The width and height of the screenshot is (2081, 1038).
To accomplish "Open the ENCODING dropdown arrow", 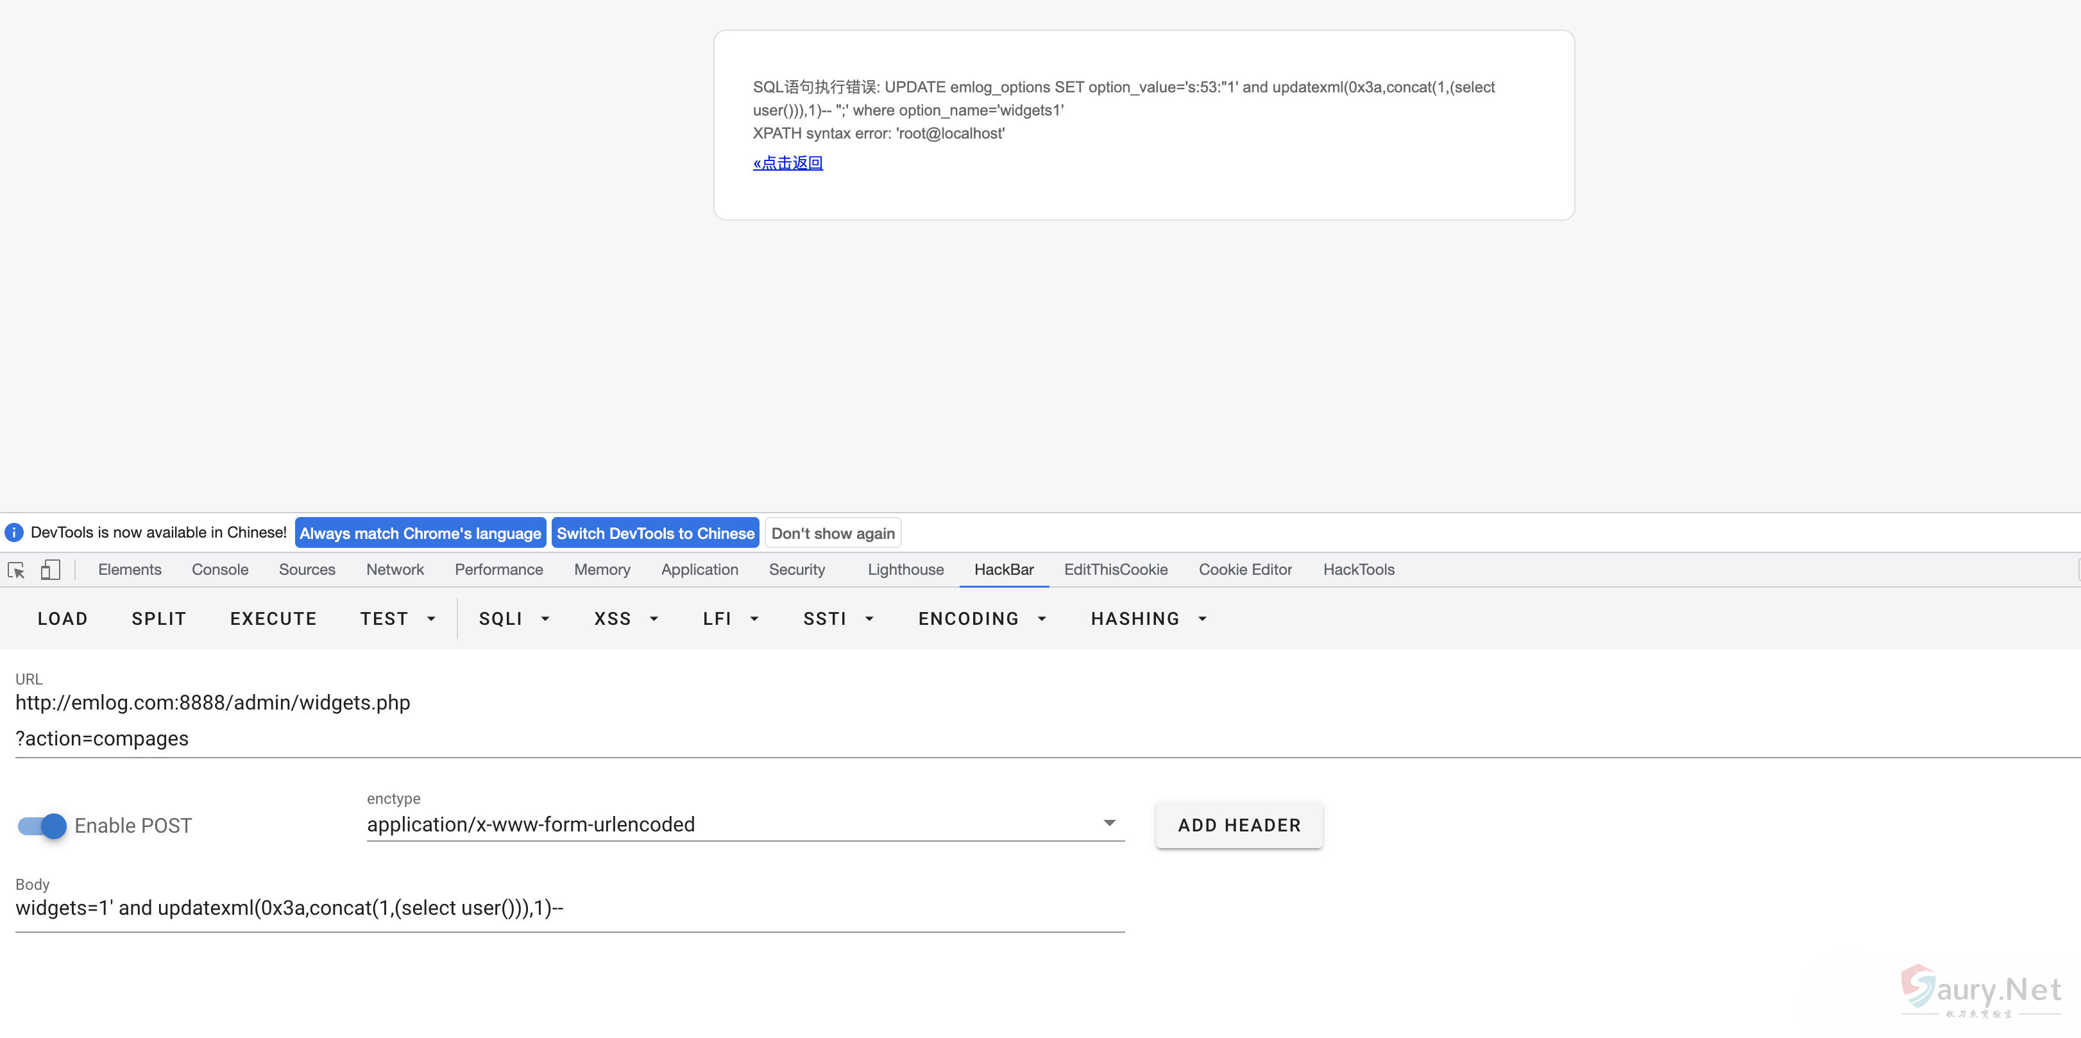I will click(x=1041, y=619).
